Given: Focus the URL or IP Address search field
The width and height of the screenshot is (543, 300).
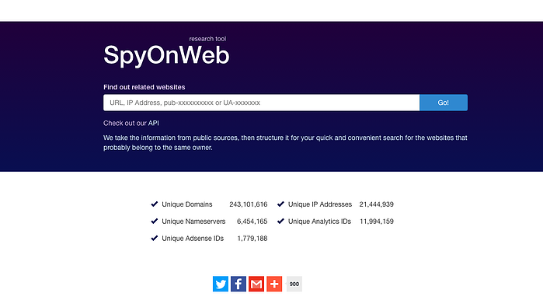Looking at the screenshot, I should 261,103.
